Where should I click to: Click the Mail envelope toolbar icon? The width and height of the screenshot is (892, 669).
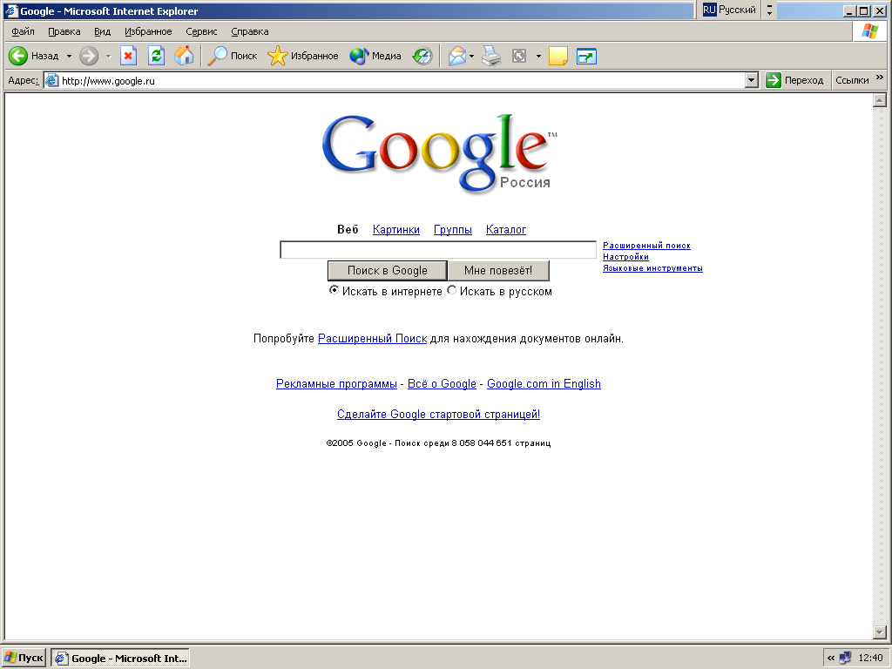456,56
